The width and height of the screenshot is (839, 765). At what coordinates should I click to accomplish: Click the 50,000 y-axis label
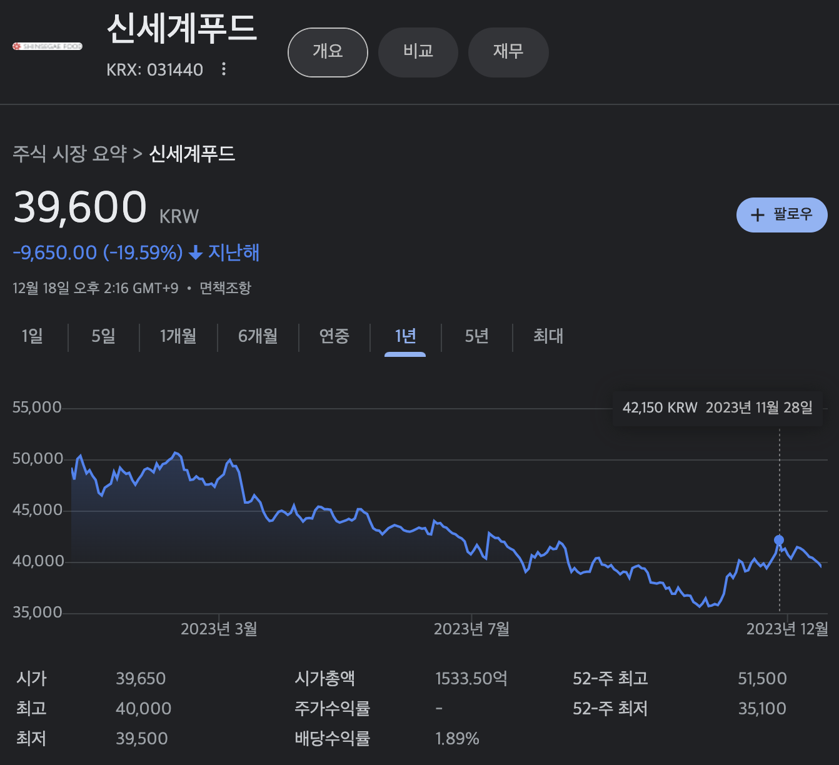(38, 459)
